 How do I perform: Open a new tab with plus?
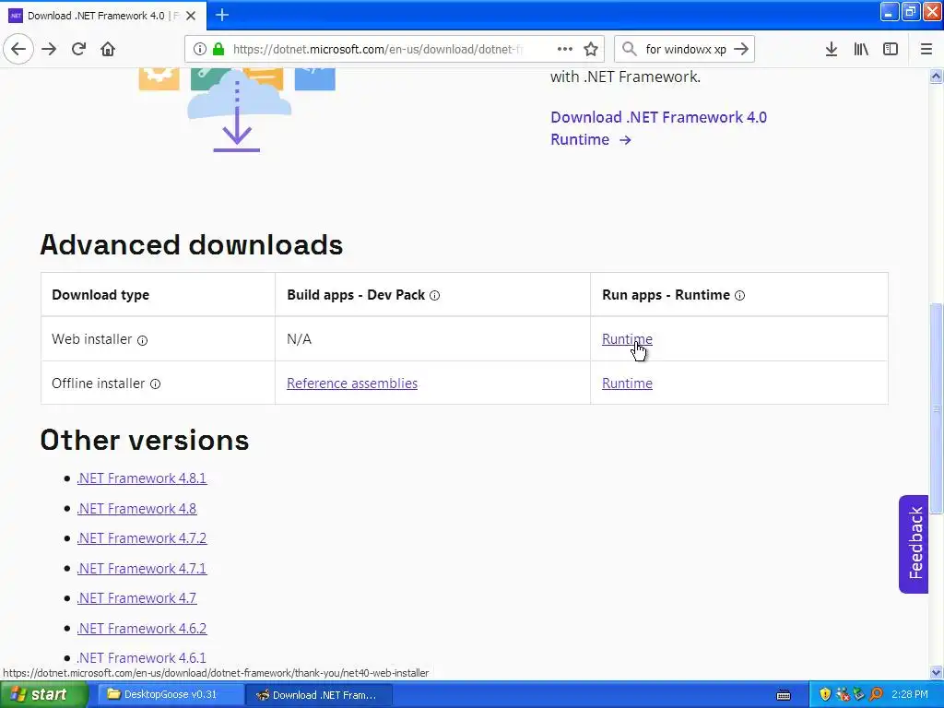click(222, 15)
